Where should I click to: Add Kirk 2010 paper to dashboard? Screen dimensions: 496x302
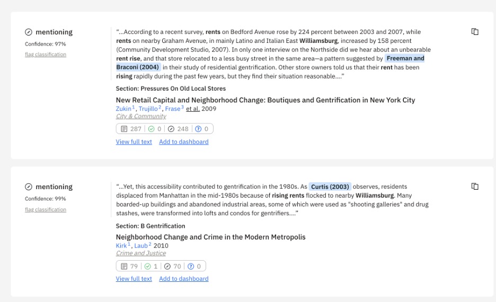click(x=184, y=279)
